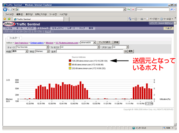The image size is (179, 133).
Task: Click the browser Back arrow button
Action: point(5,9)
